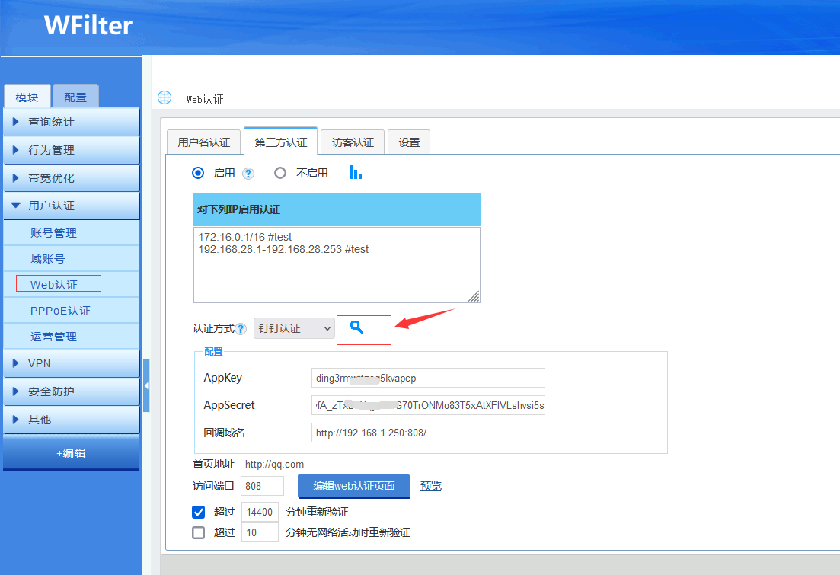Screen dimensions: 840x575
Task: Click the magnifier icon beside 钉钉认证 dropdown
Action: (356, 327)
